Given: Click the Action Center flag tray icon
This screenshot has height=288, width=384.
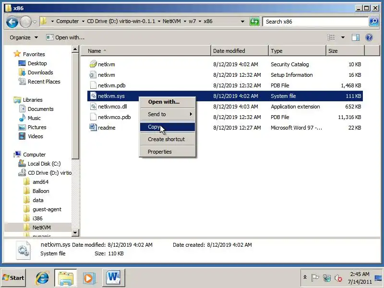Looking at the screenshot, I should click(x=315, y=278).
